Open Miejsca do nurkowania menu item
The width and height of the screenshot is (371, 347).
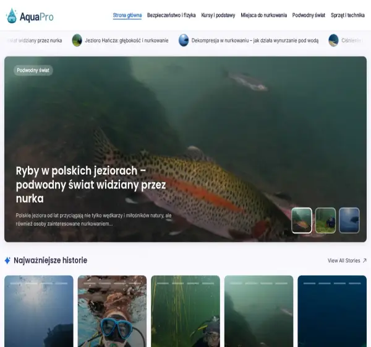[x=264, y=15]
